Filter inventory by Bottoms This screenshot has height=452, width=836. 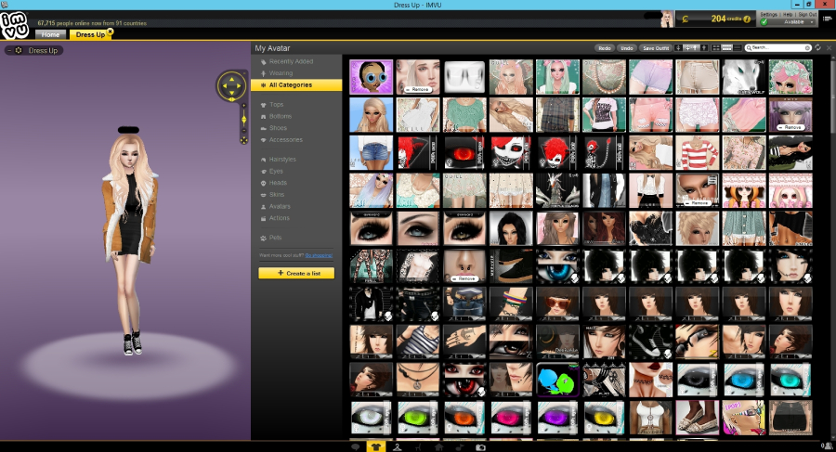pyautogui.click(x=281, y=116)
